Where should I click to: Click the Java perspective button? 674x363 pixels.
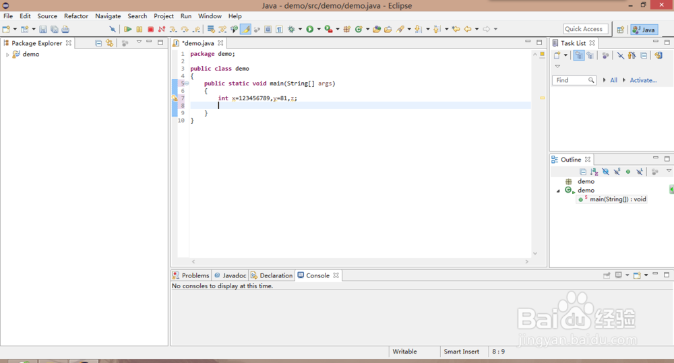point(644,30)
